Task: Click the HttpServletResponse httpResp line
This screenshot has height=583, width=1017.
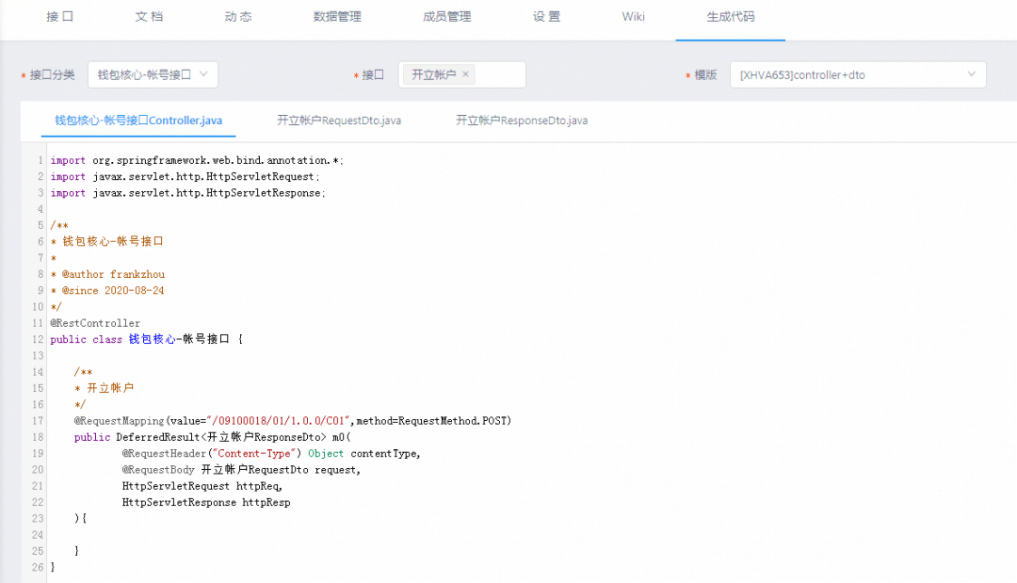Action: (206, 502)
